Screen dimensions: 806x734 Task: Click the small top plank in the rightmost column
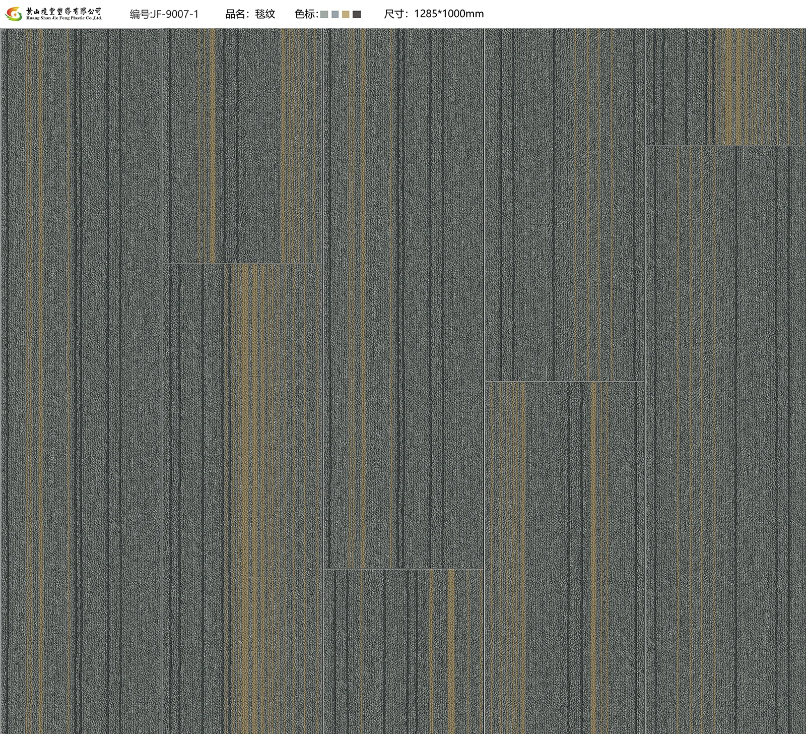(725, 87)
